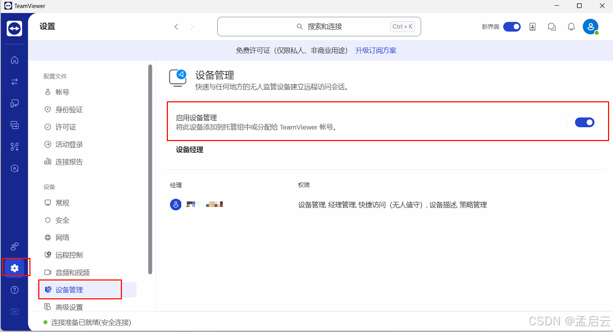Open the notifications bell icon

(571, 27)
